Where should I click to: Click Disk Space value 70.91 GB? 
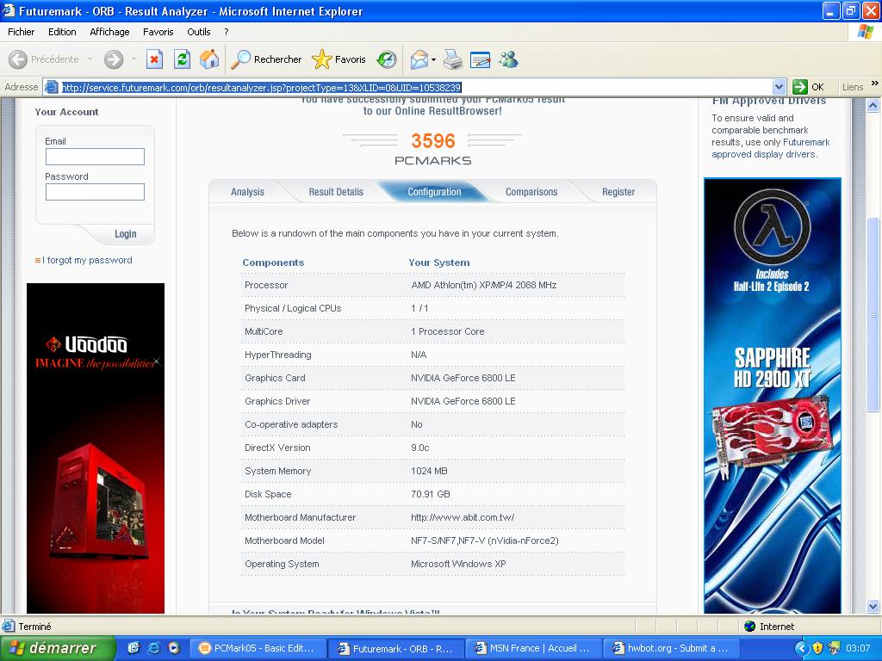[x=431, y=494]
